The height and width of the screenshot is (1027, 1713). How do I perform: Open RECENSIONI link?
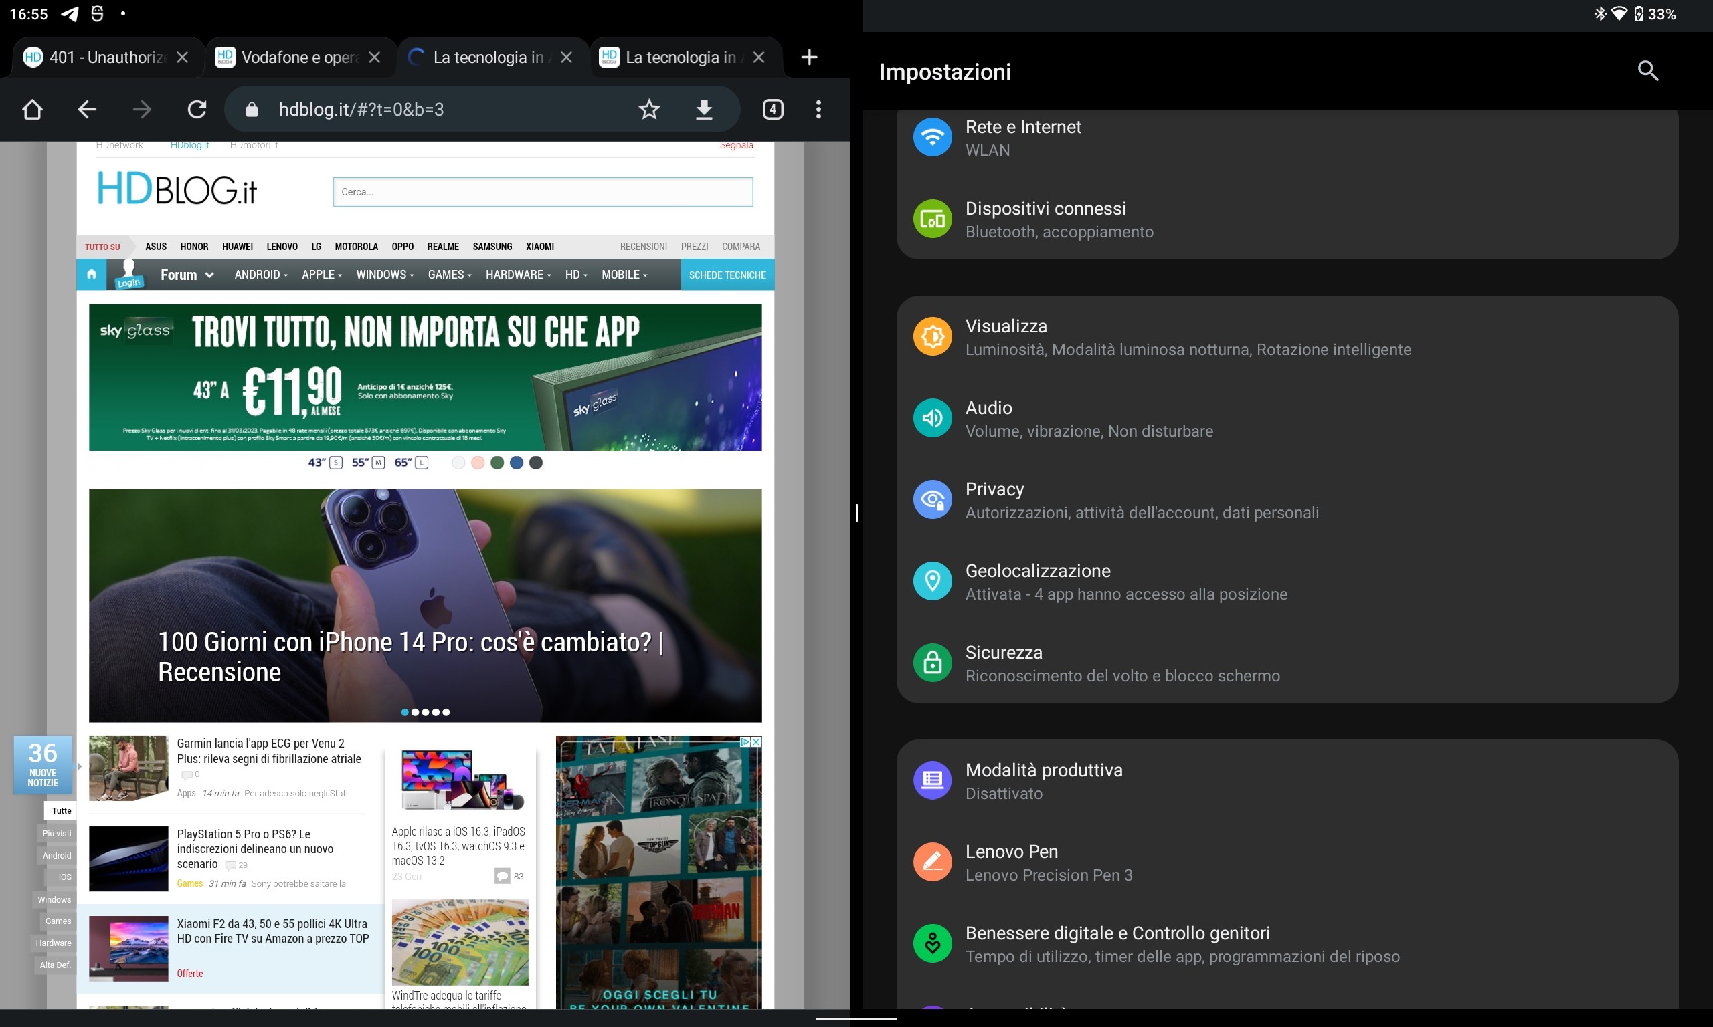pos(643,246)
